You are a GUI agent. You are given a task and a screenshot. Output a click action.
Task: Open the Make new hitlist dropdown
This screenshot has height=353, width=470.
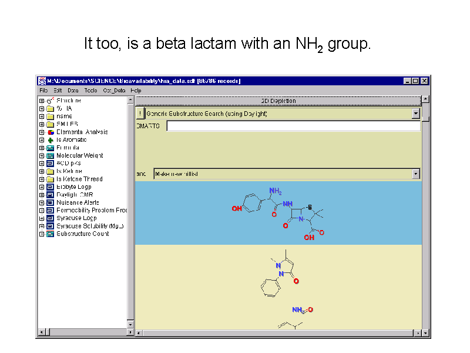416,174
